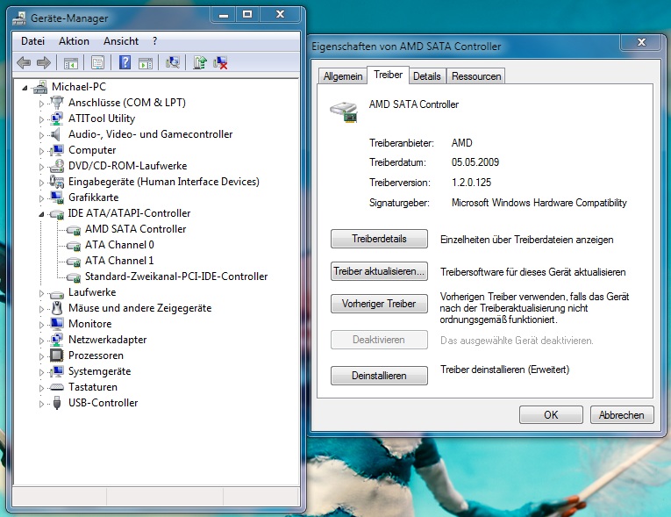
Task: Select the mouse icon for Mäuse und andere Zeigegeräte
Action: point(57,308)
